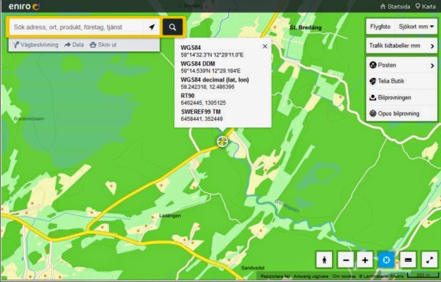
Task: Click the directions icon beside Vägbeskrivning
Action: (16, 45)
